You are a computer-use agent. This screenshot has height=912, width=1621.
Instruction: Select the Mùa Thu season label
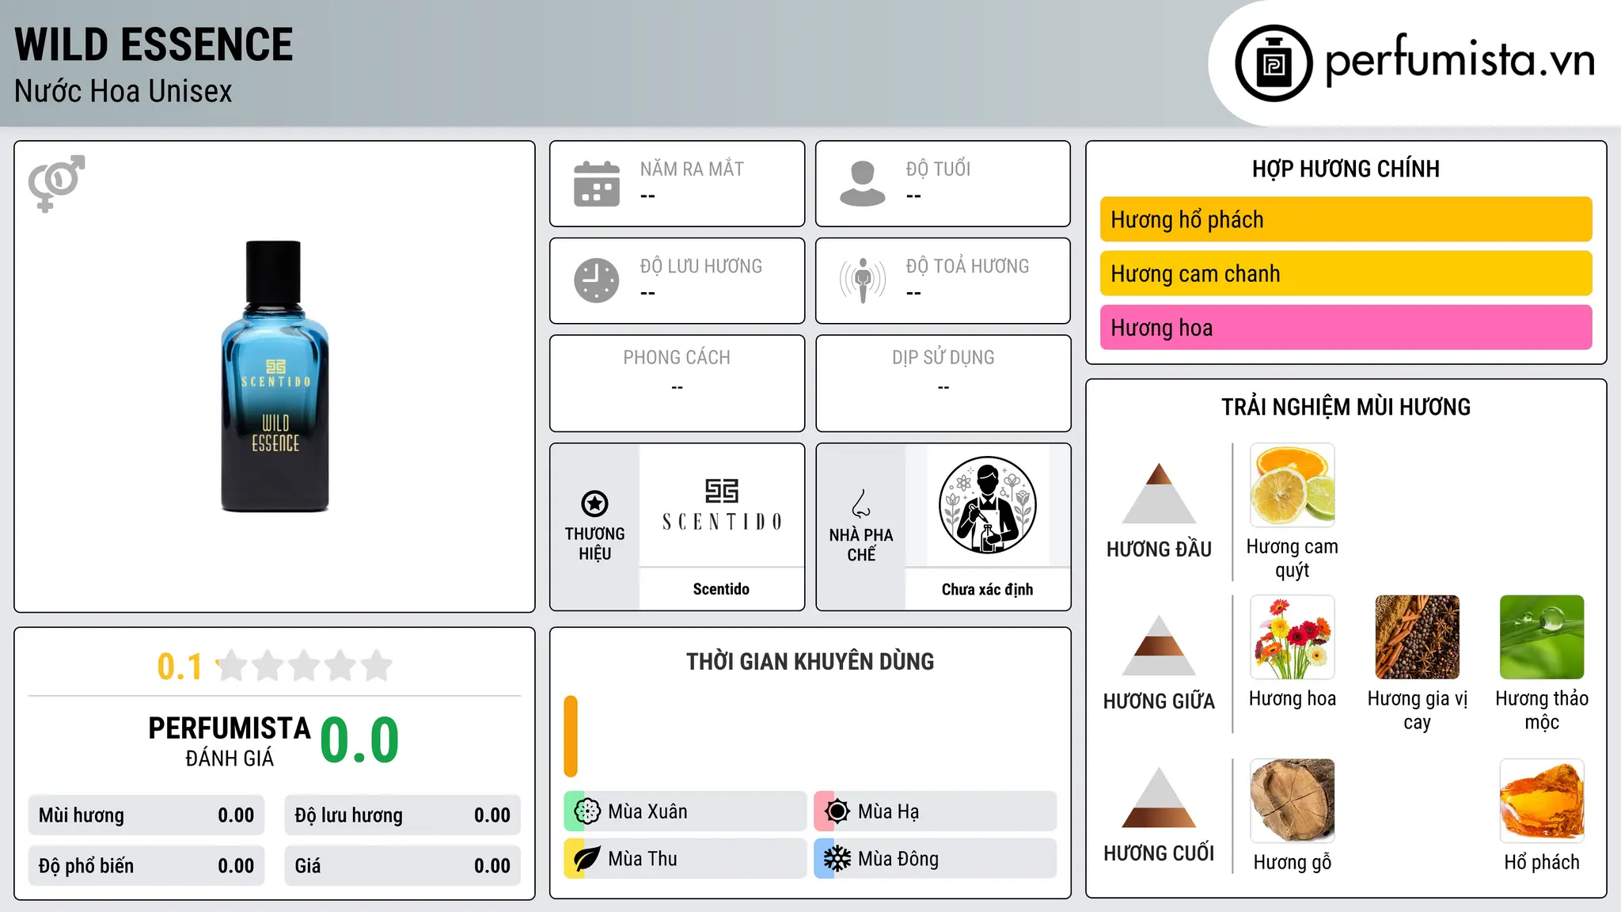point(643,859)
